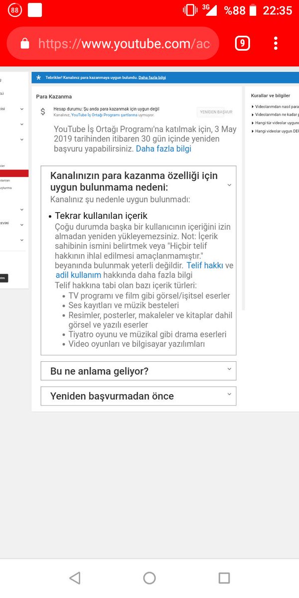Click 'Tiyatro oyunu ve müzikal' list item
The image size is (299, 598).
[148, 334]
